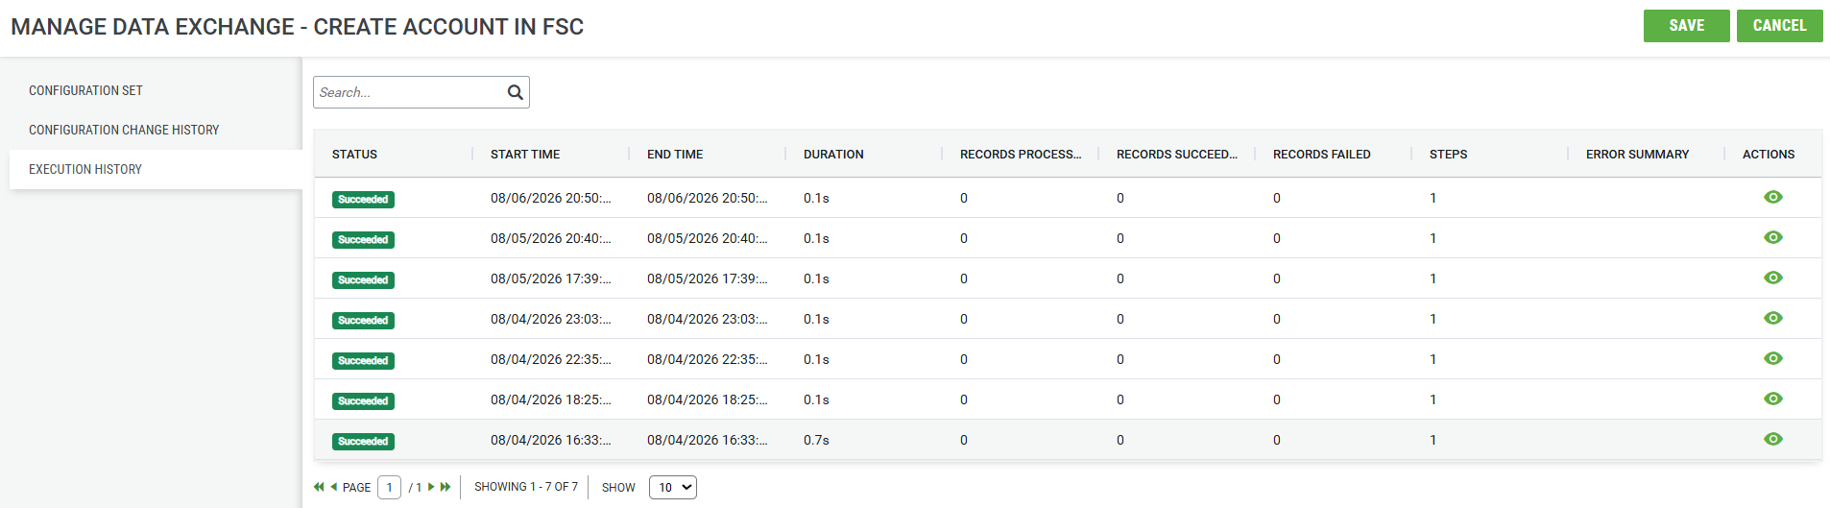
Task: Select end time 08/04/2026 23:03 cell
Action: coord(707,319)
